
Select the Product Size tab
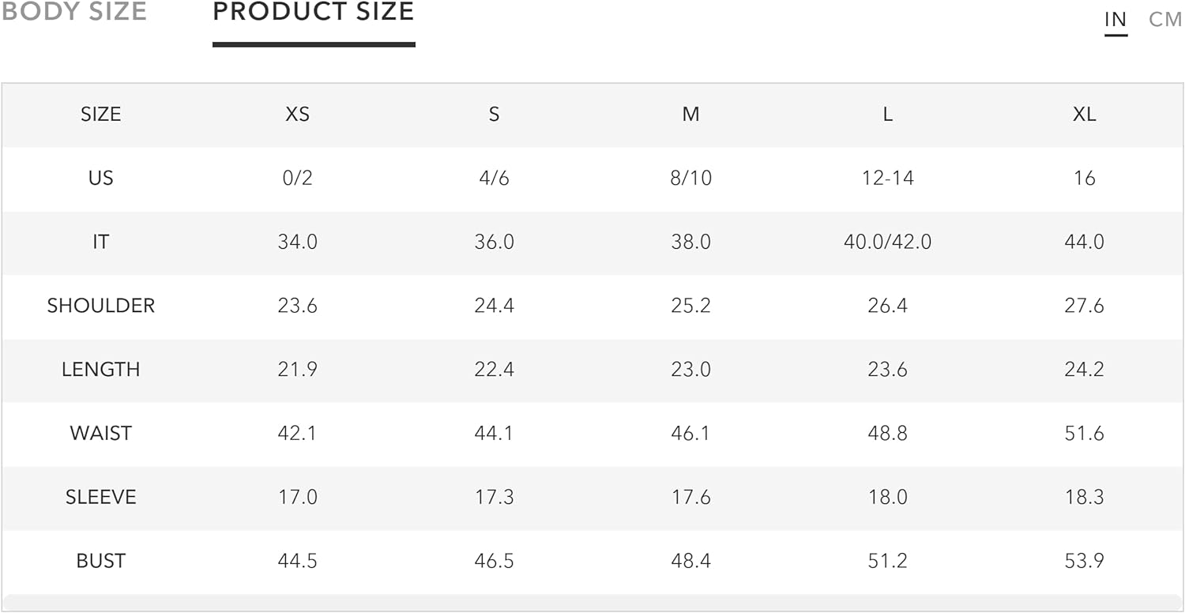[314, 12]
